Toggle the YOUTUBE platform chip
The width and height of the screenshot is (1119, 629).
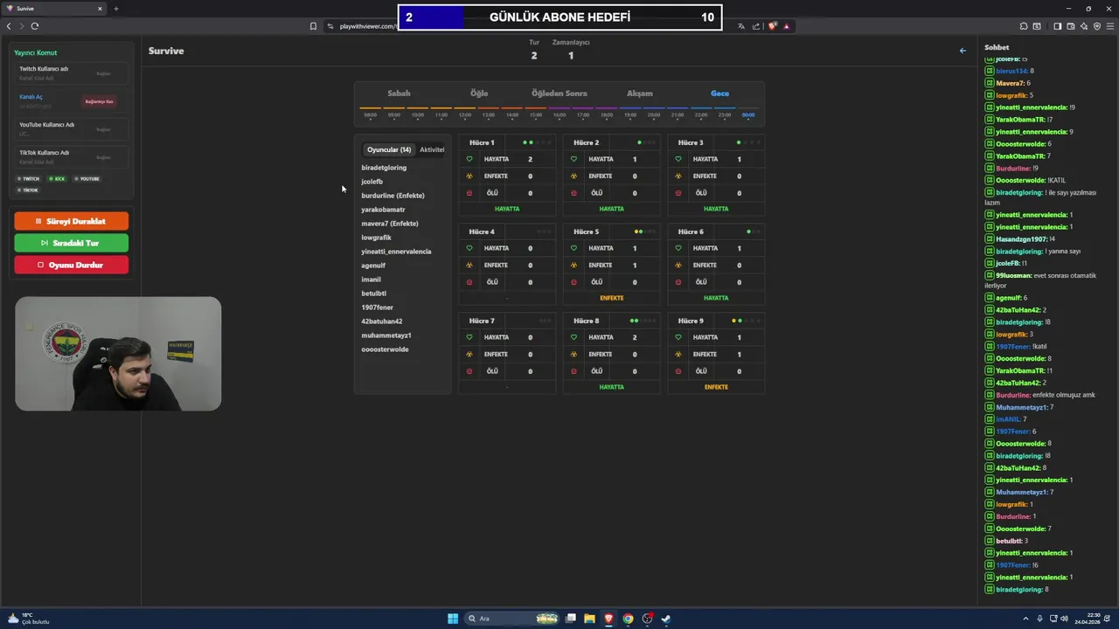click(x=87, y=179)
